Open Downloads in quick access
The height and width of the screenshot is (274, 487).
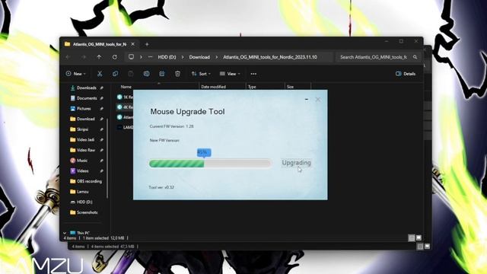point(87,88)
